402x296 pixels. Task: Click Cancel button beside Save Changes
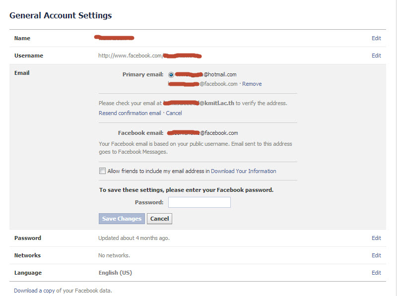coord(159,219)
